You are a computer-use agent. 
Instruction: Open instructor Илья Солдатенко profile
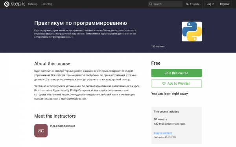click(x=63, y=126)
